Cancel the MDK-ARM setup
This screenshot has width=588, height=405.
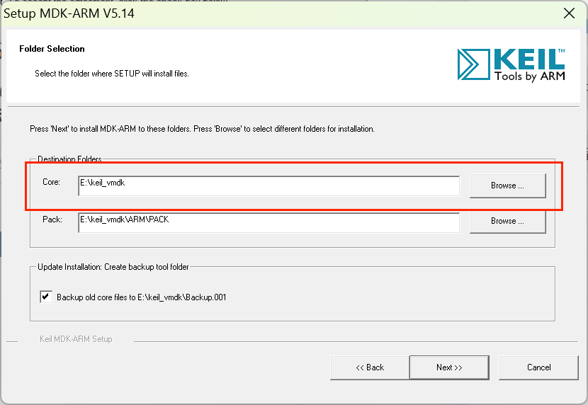click(x=539, y=367)
